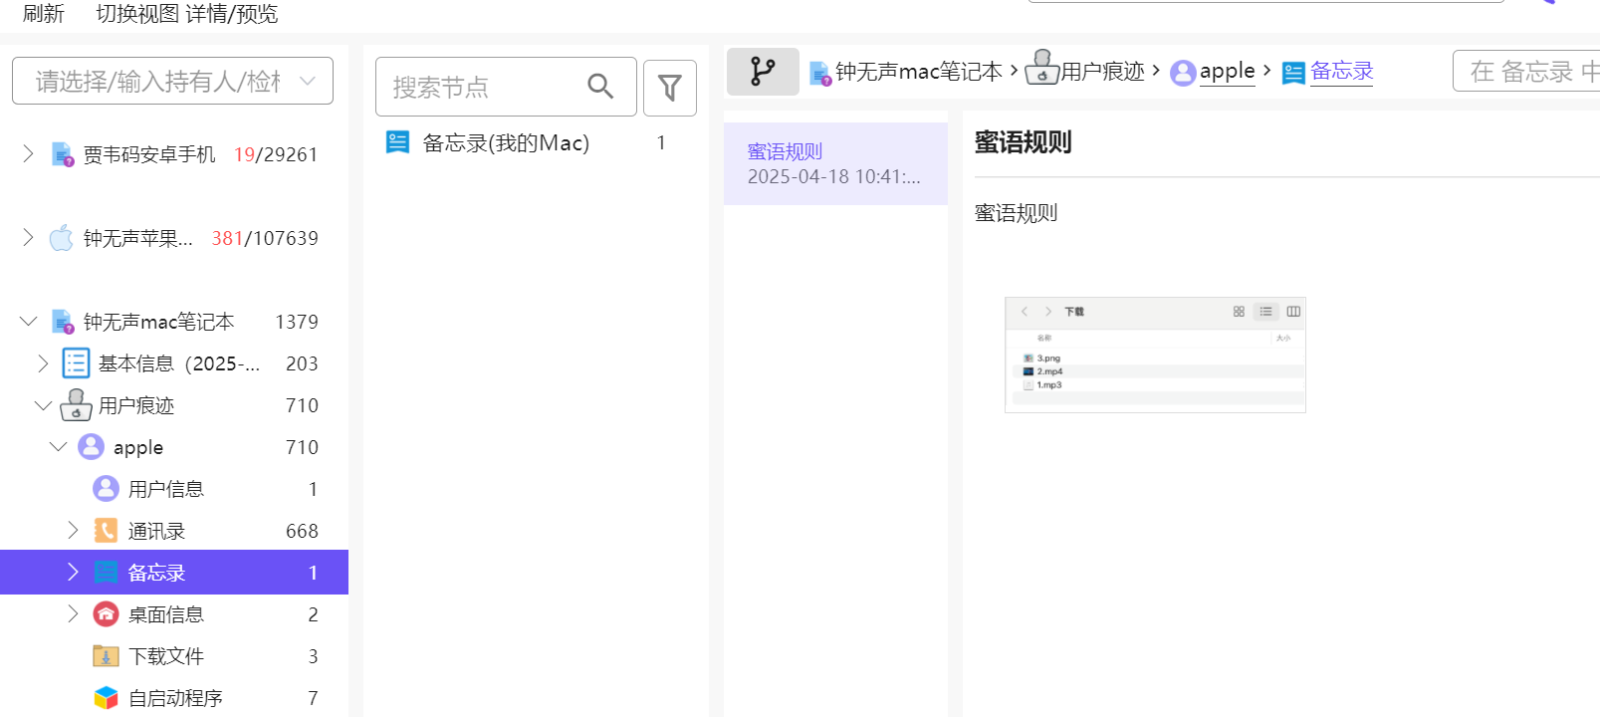Select the 蜜语规则 note list entry
Screen dimensions: 1600x717
point(834,163)
